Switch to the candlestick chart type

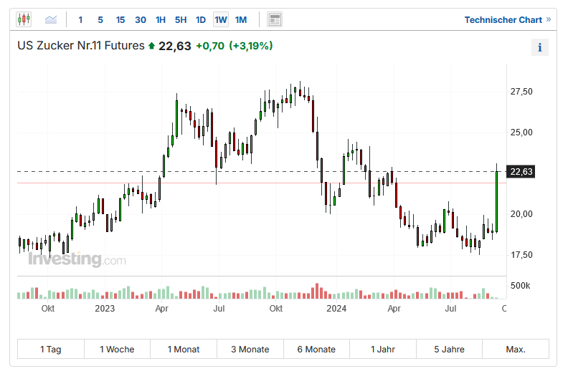point(24,19)
